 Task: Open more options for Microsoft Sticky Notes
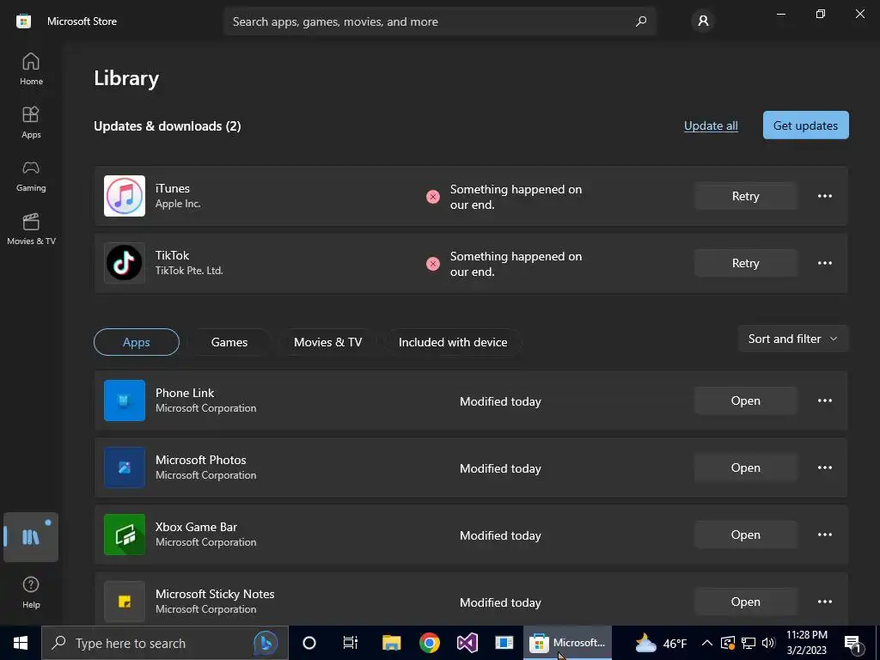(824, 602)
